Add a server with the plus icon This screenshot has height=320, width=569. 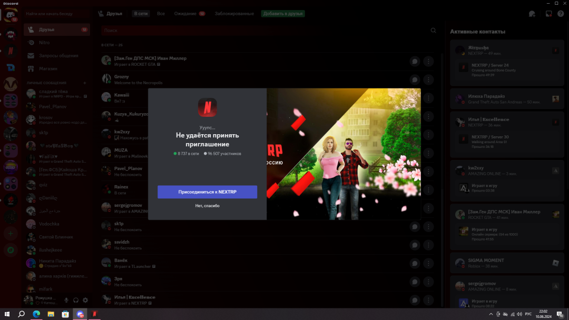[x=11, y=234]
